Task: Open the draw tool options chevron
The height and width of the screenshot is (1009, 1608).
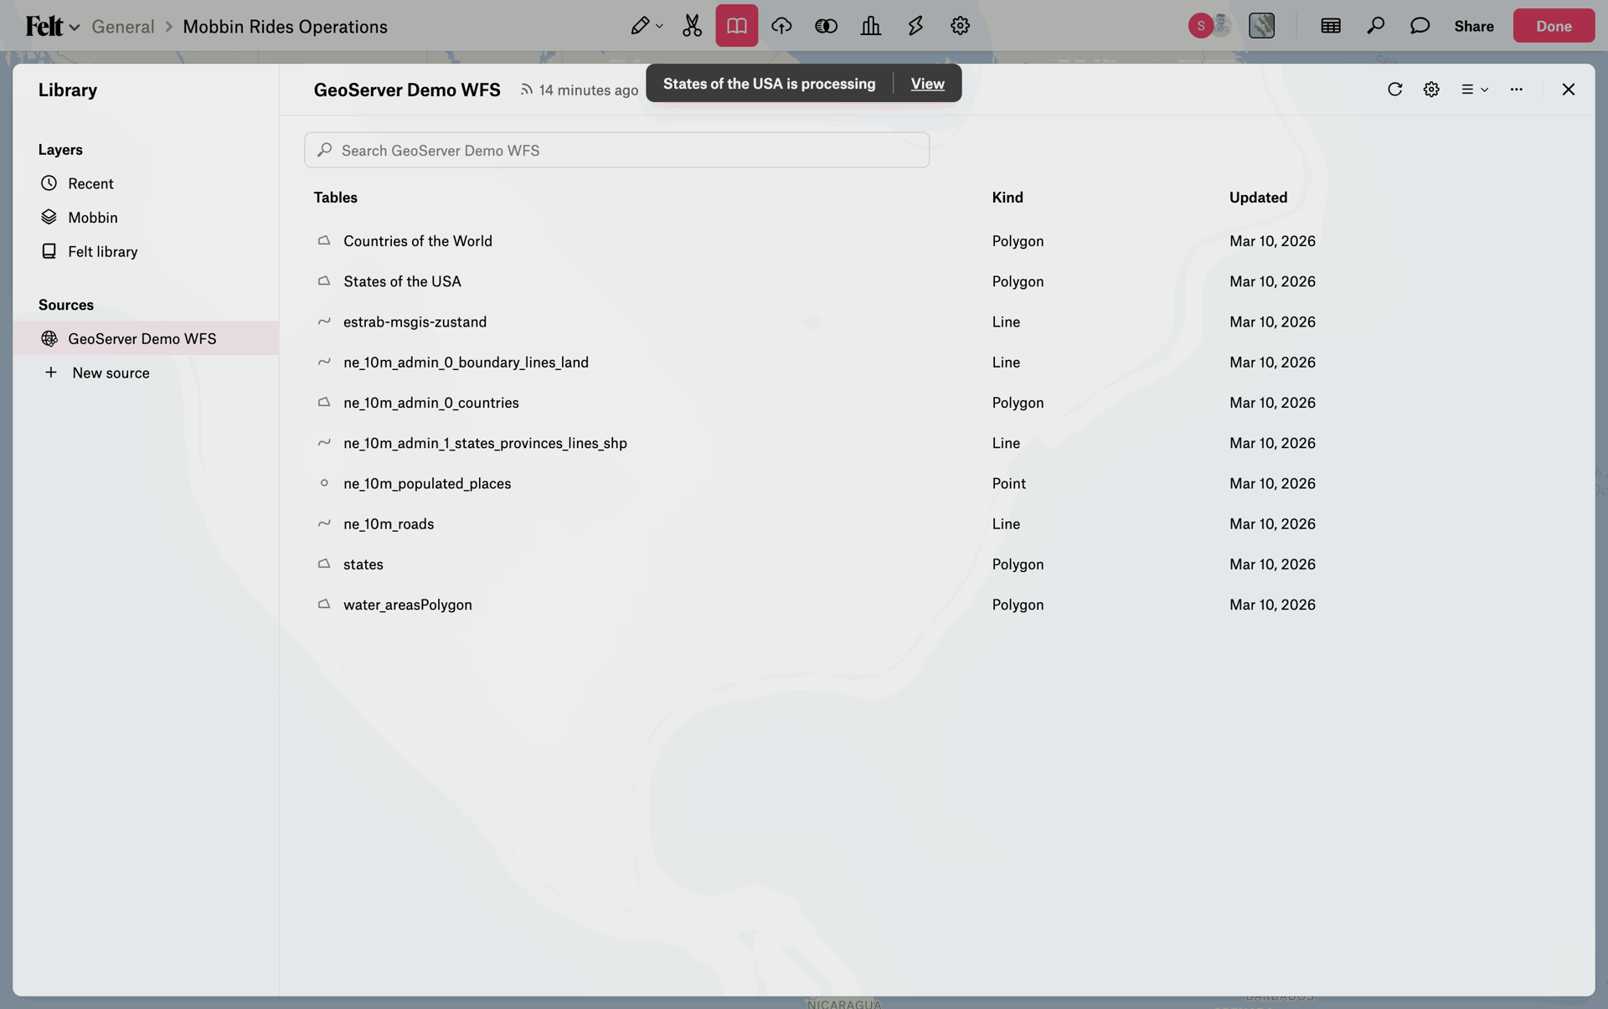Action: [660, 26]
